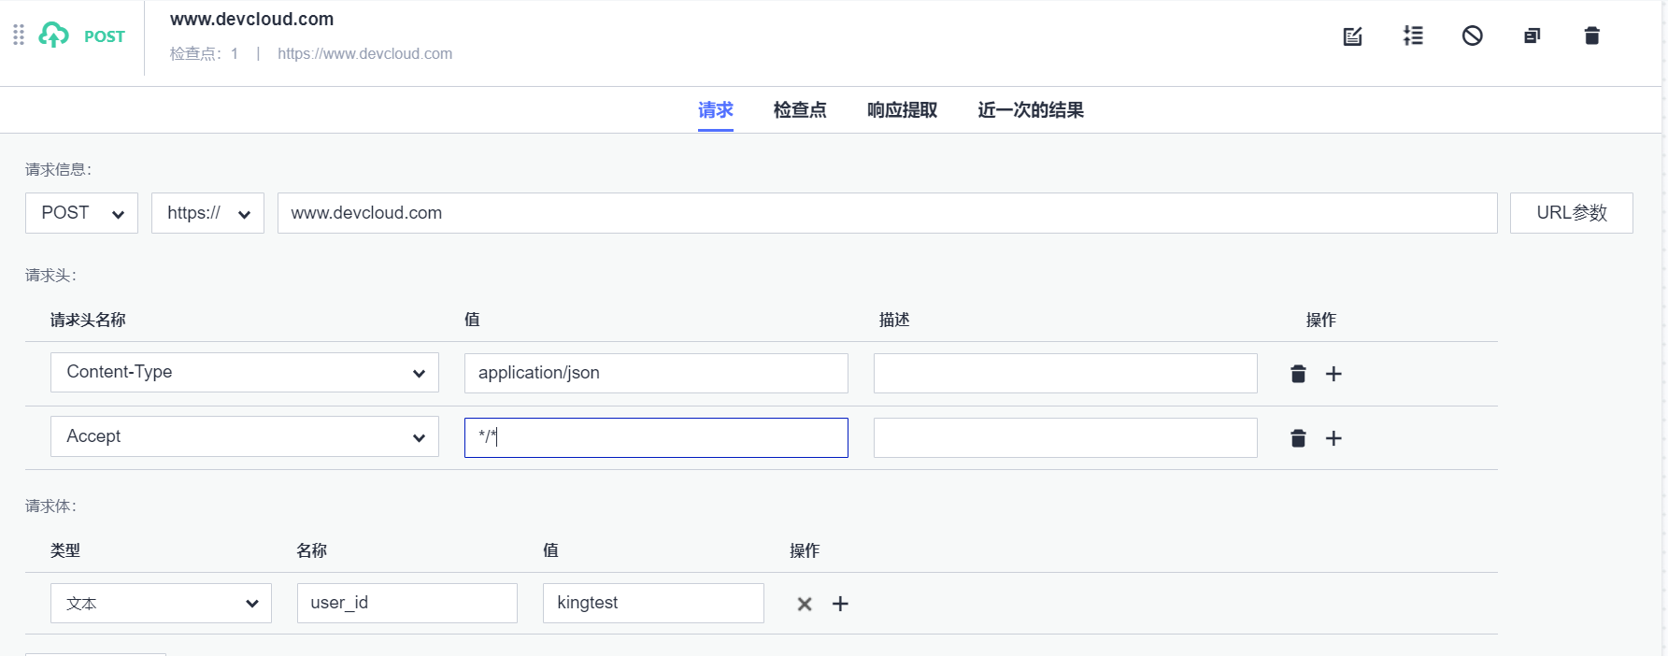Remove the user_id body parameter
Viewport: 1668px width, 656px height.
[x=805, y=604]
